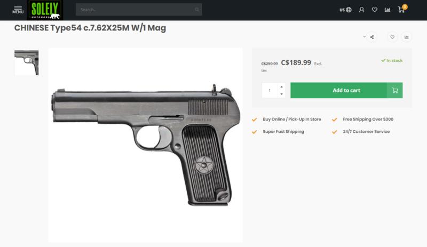
Task: Open the US language/region selector
Action: 345,10
